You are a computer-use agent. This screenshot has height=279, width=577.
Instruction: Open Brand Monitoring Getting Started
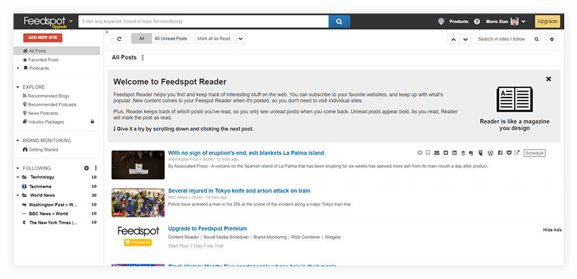click(x=40, y=149)
